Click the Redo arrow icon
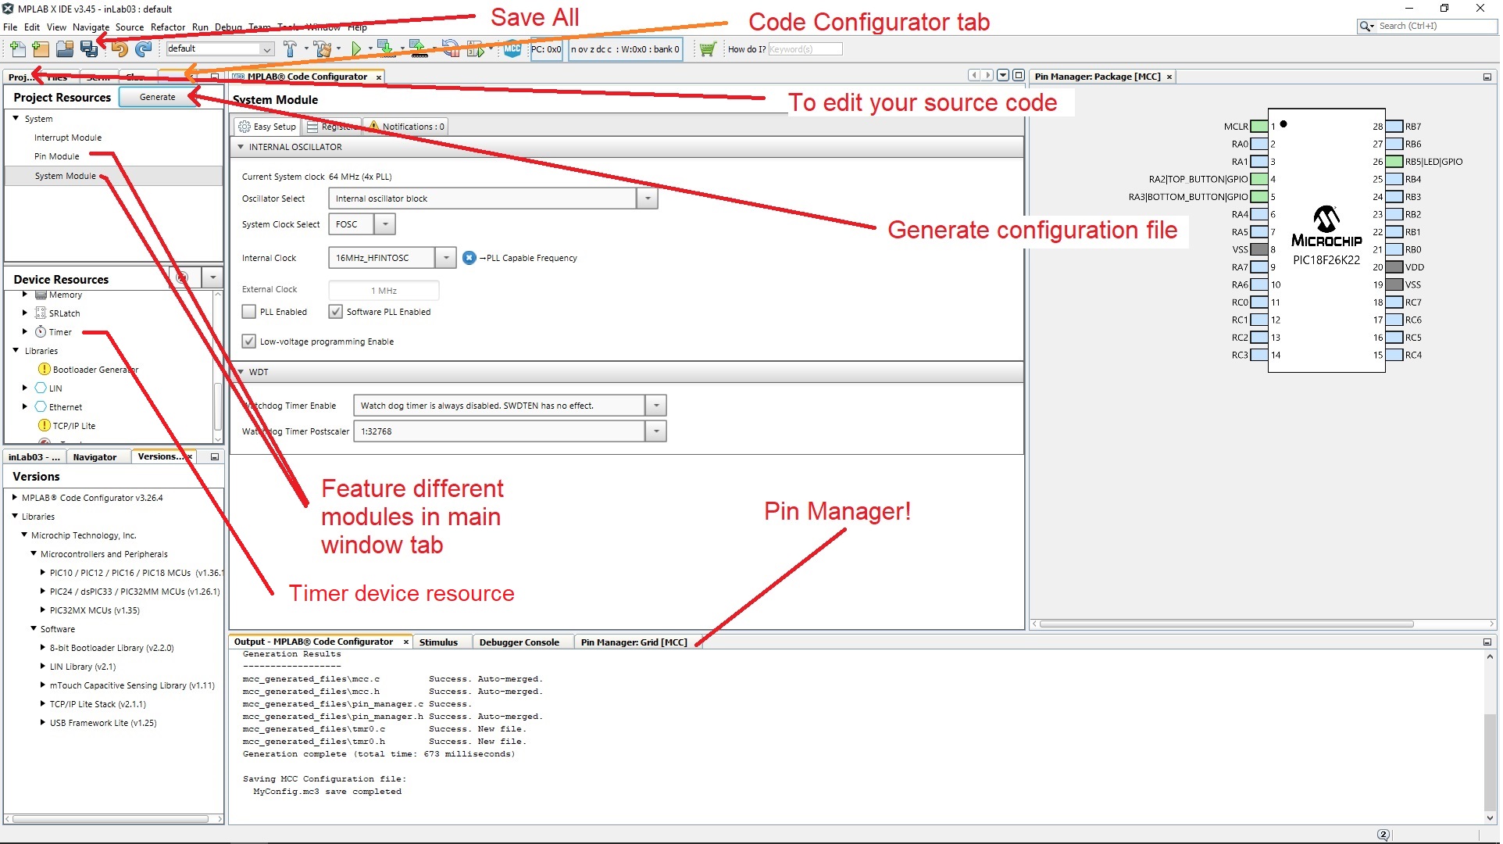1503x844 pixels. click(143, 49)
